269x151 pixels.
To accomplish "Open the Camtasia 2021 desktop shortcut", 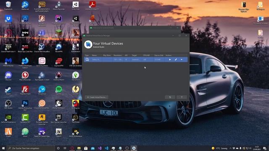I will pyautogui.click(x=25, y=119).
